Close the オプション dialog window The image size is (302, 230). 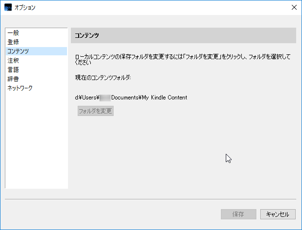click(294, 7)
